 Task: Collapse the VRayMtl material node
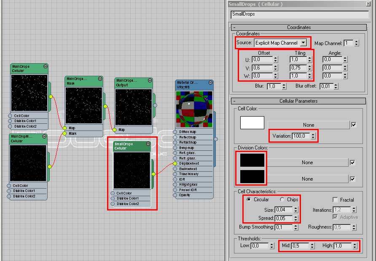210,83
